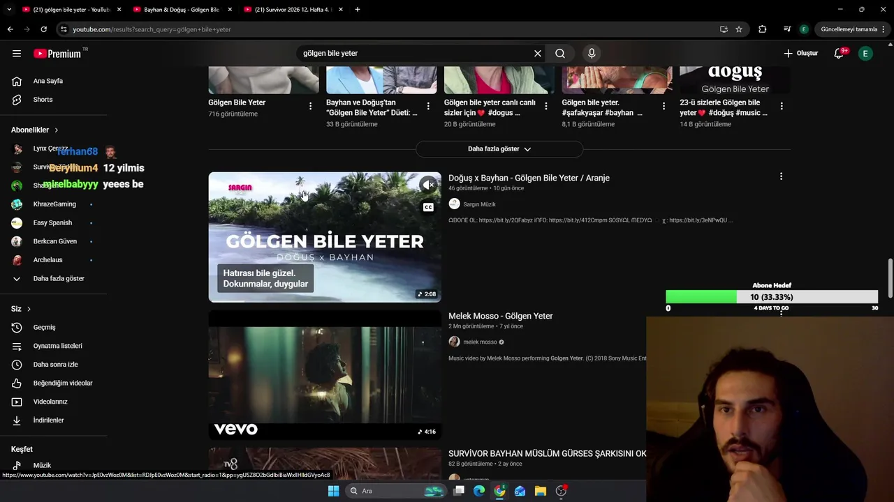894x502 pixels.
Task: Clear the search box with the X icon
Action: coord(538,53)
